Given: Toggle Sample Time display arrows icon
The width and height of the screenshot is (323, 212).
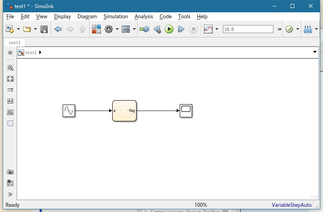Looking at the screenshot, I should (10, 90).
